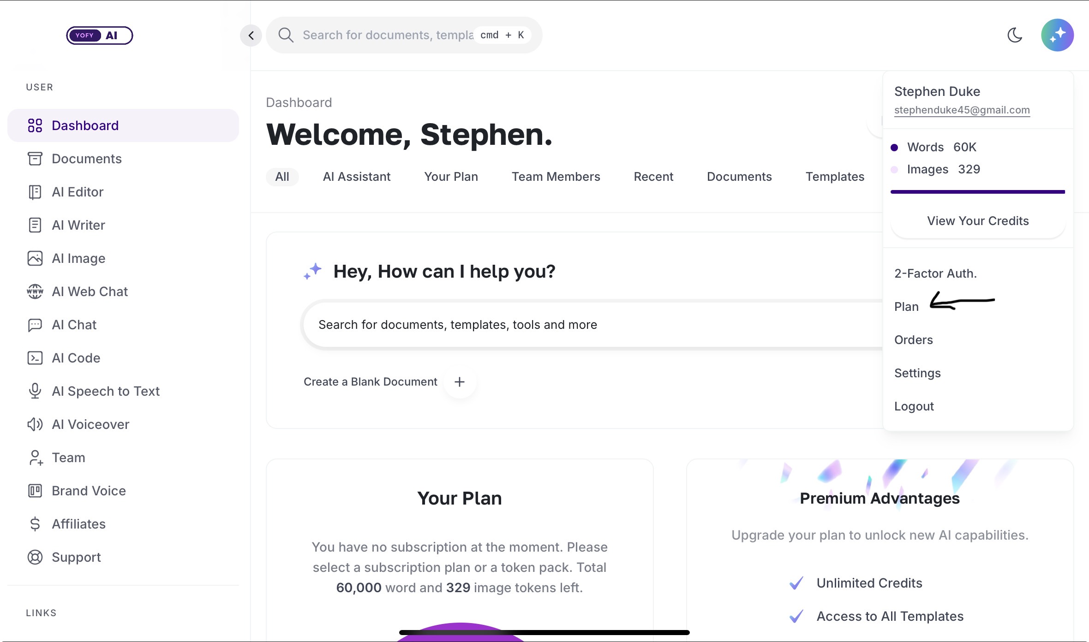Click the Support lifebuoy icon
The height and width of the screenshot is (642, 1089).
[x=35, y=557]
